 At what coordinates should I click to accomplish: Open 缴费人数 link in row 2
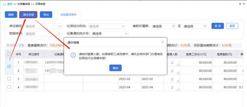click(172, 71)
